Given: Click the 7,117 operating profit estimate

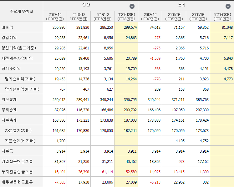Looking at the screenshot, I should [x=228, y=38].
